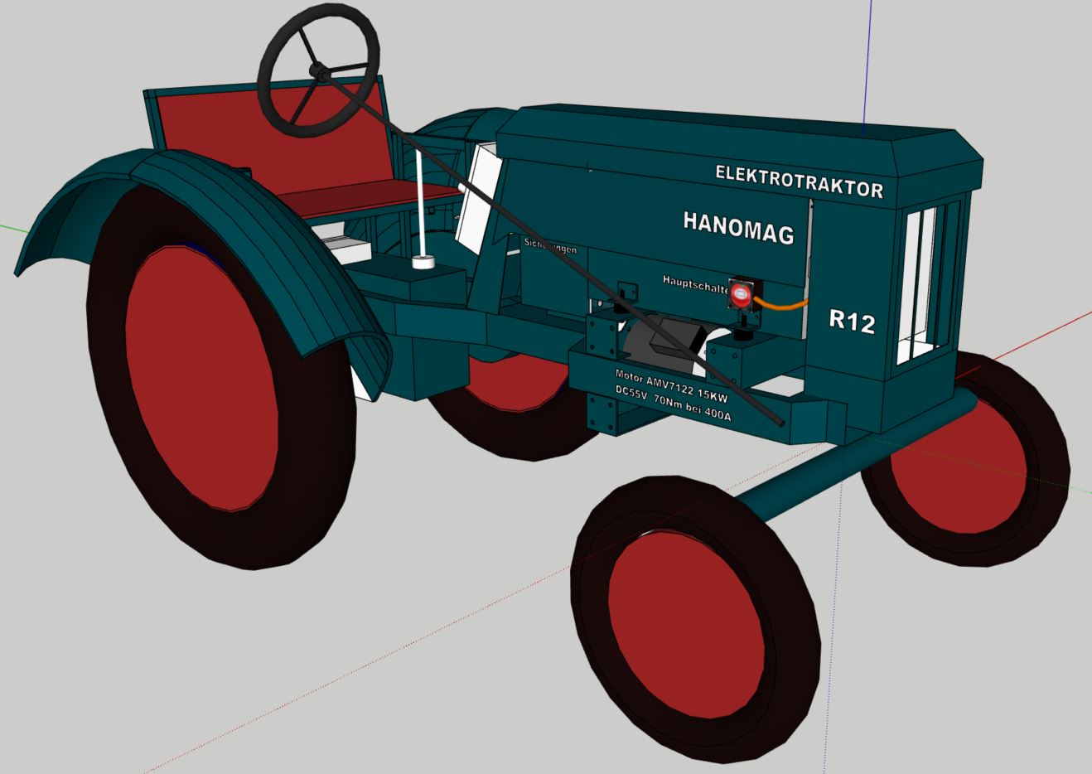This screenshot has height=774, width=1092.
Task: Click the white gear lever base knob
Action: (x=424, y=263)
